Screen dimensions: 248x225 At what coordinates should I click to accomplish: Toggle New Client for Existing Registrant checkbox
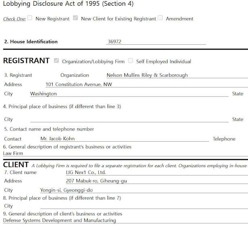[75, 18]
